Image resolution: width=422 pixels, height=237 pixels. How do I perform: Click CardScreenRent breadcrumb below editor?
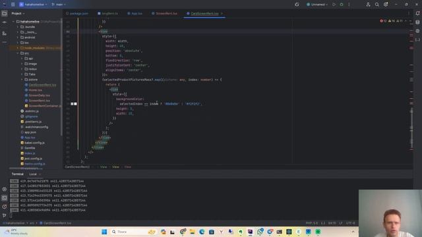pyautogui.click(x=77, y=167)
